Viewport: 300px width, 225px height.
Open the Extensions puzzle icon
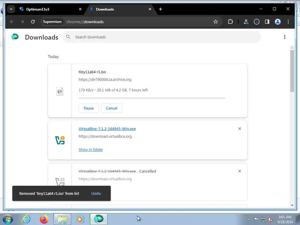tap(230, 22)
